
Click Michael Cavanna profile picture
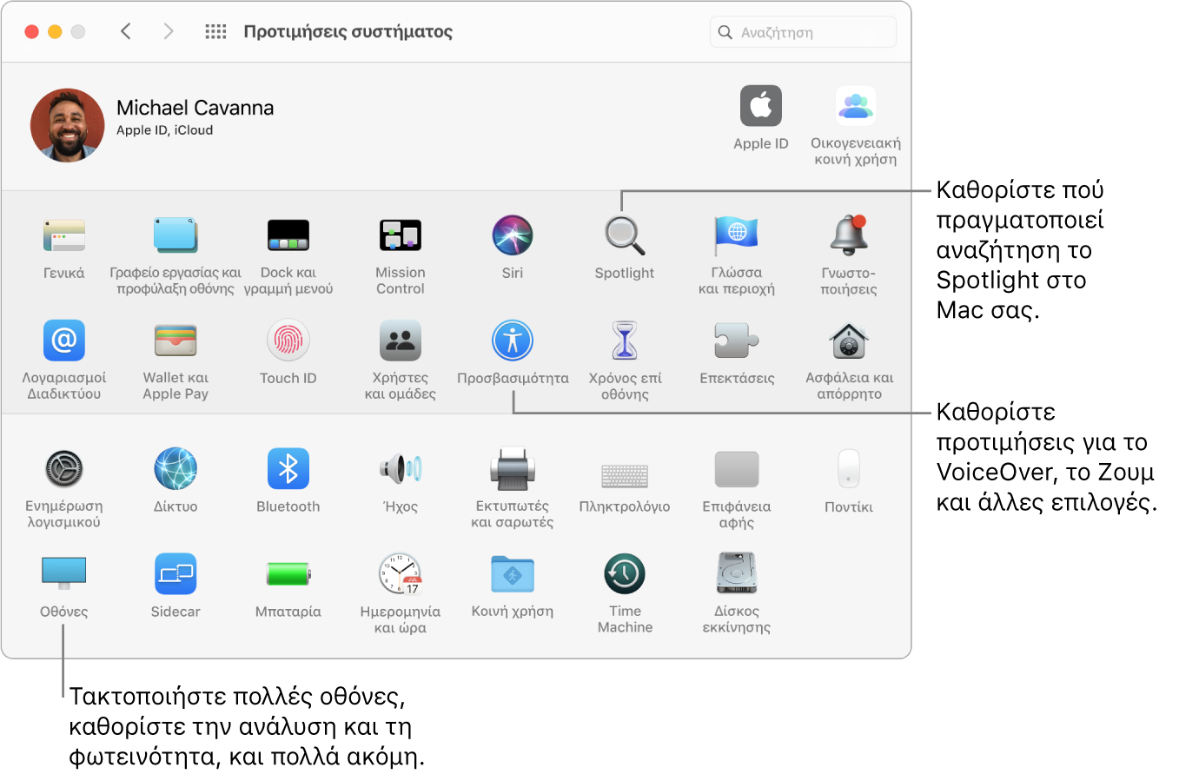(x=67, y=124)
